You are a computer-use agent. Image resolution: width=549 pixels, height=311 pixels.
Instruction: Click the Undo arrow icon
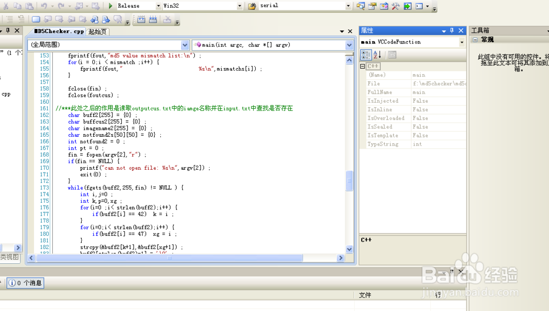pyautogui.click(x=44, y=6)
